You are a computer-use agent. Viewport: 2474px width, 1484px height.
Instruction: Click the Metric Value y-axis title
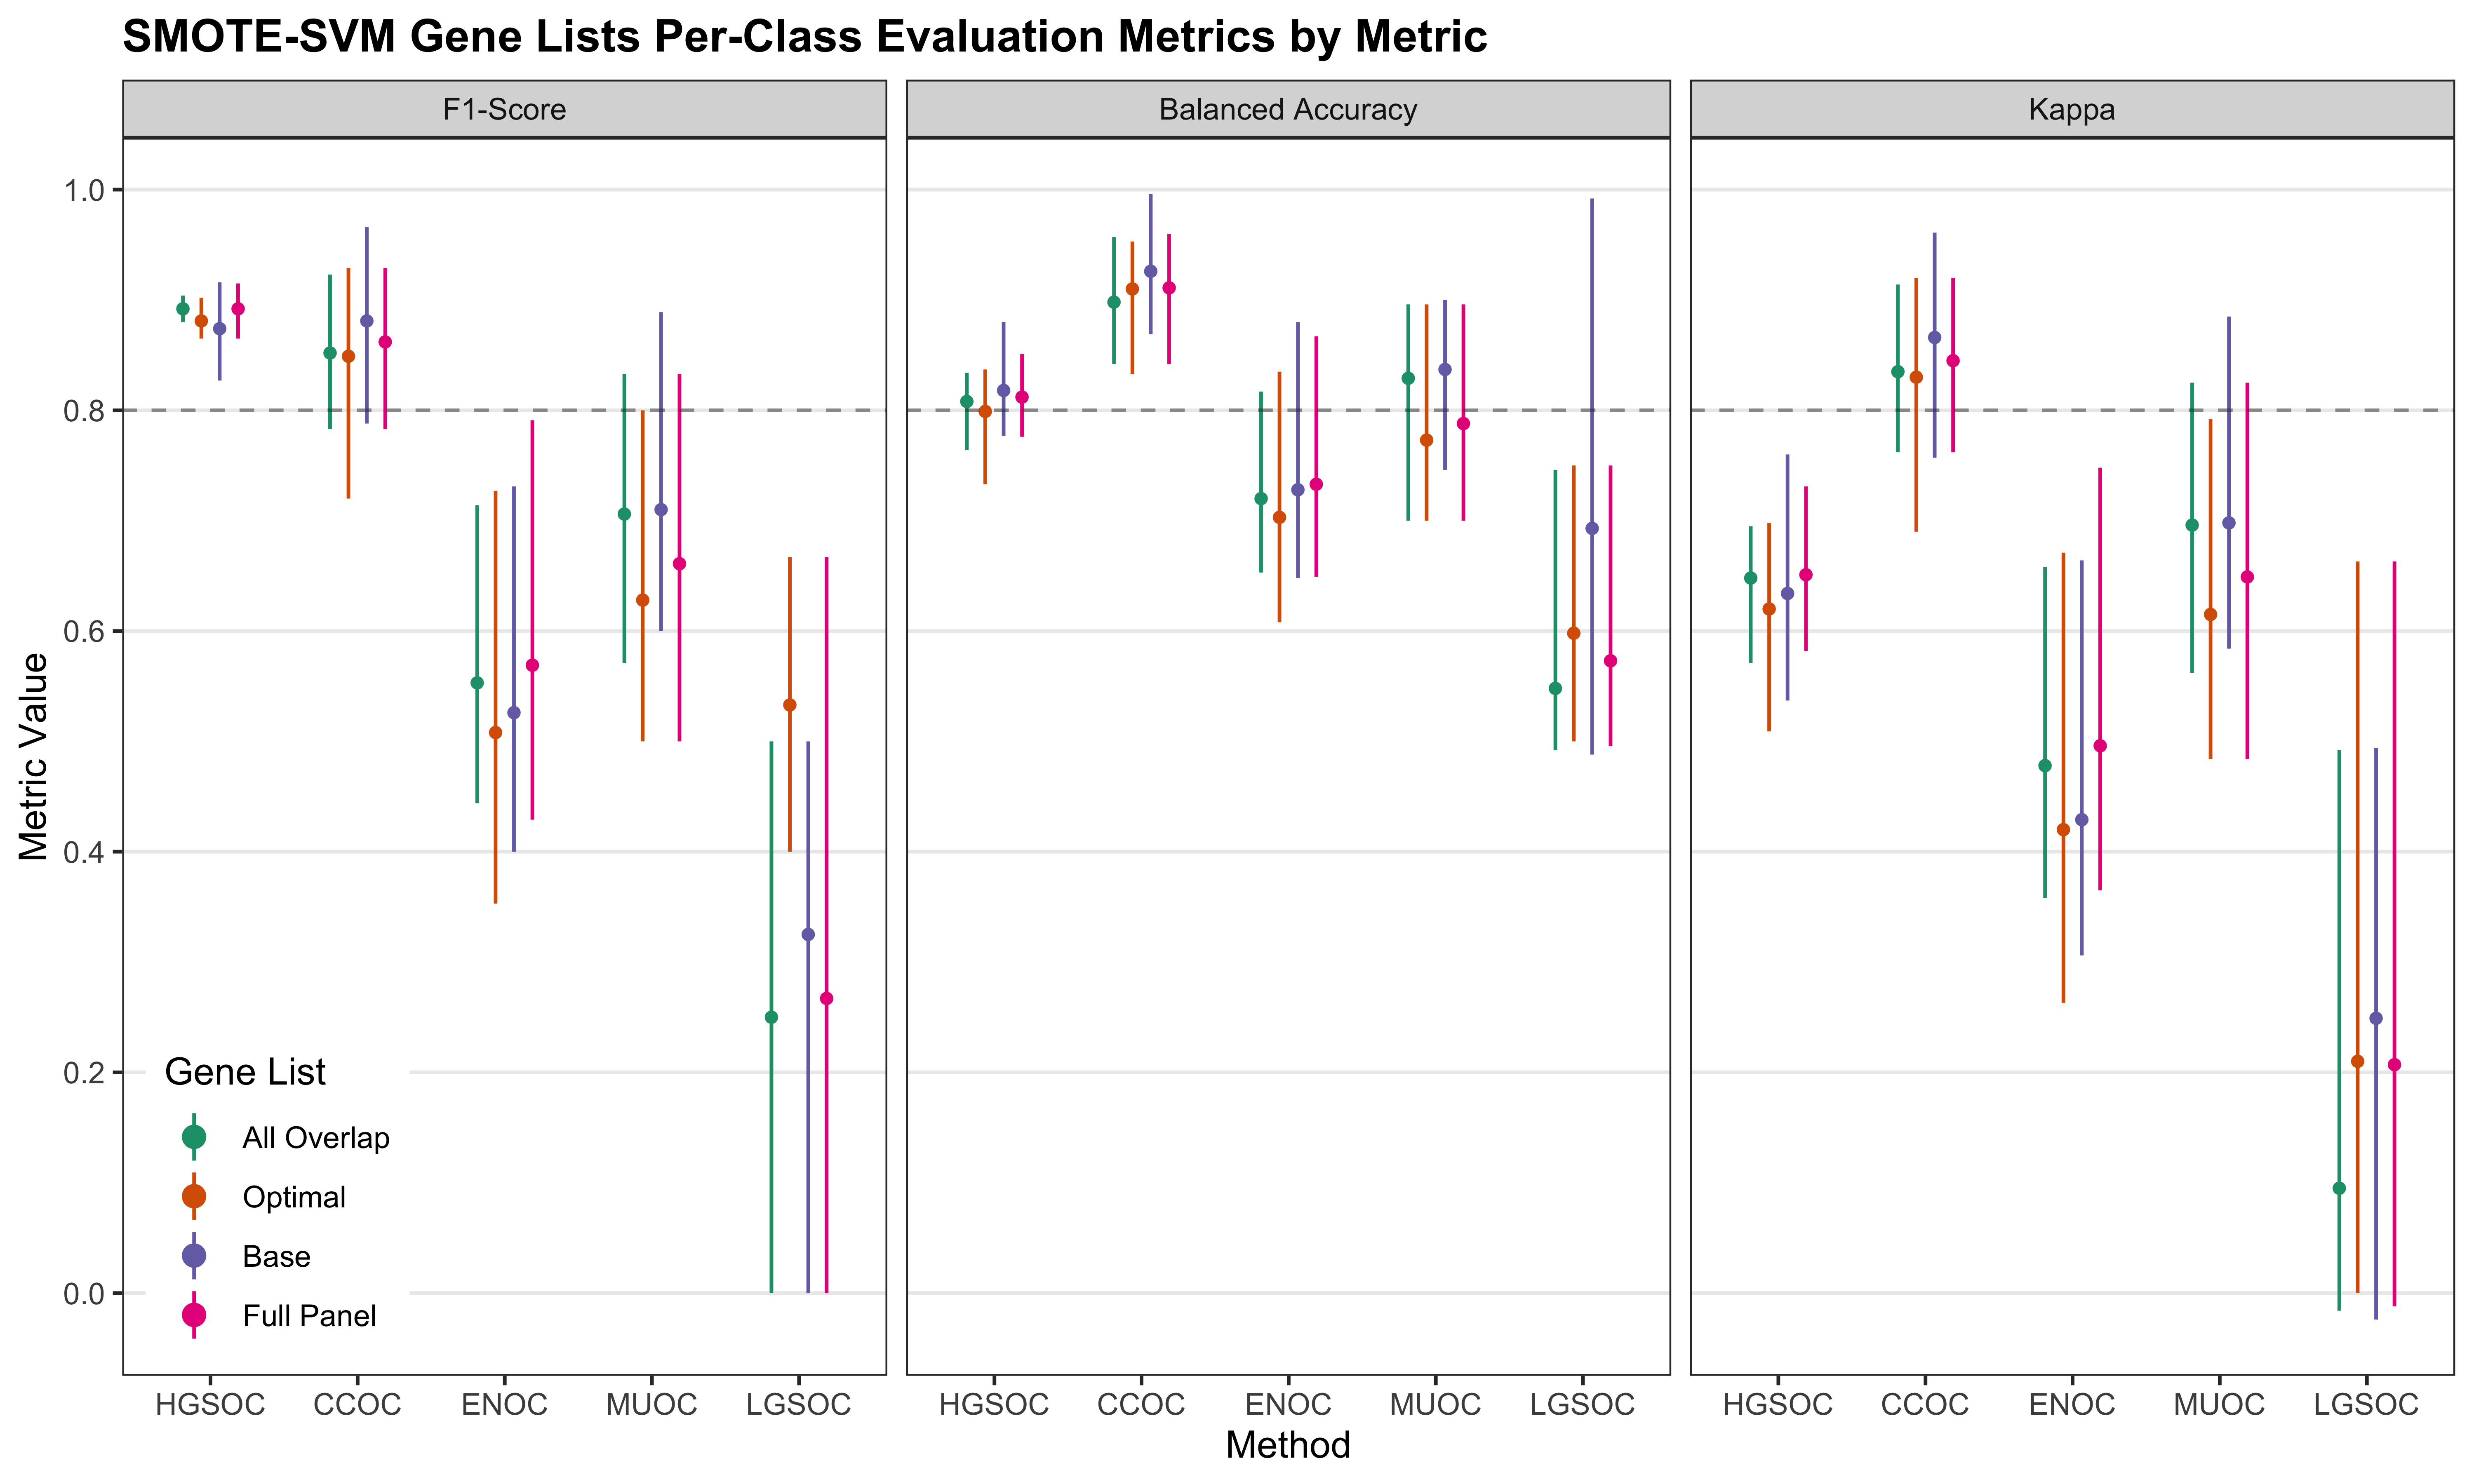pos(34,756)
